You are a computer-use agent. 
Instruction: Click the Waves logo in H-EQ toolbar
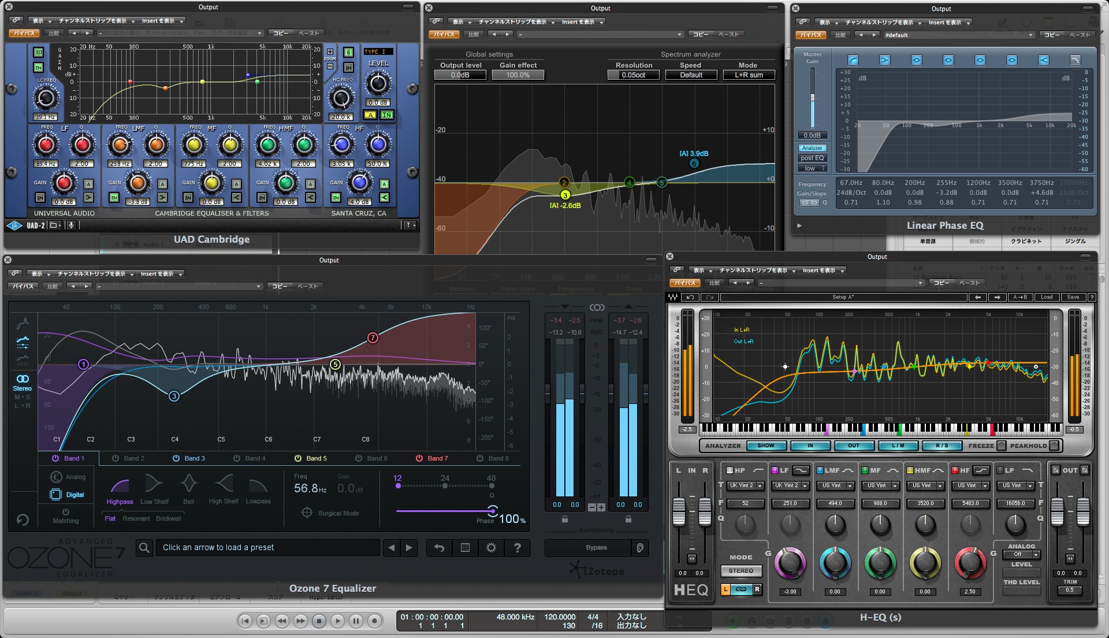pos(673,297)
